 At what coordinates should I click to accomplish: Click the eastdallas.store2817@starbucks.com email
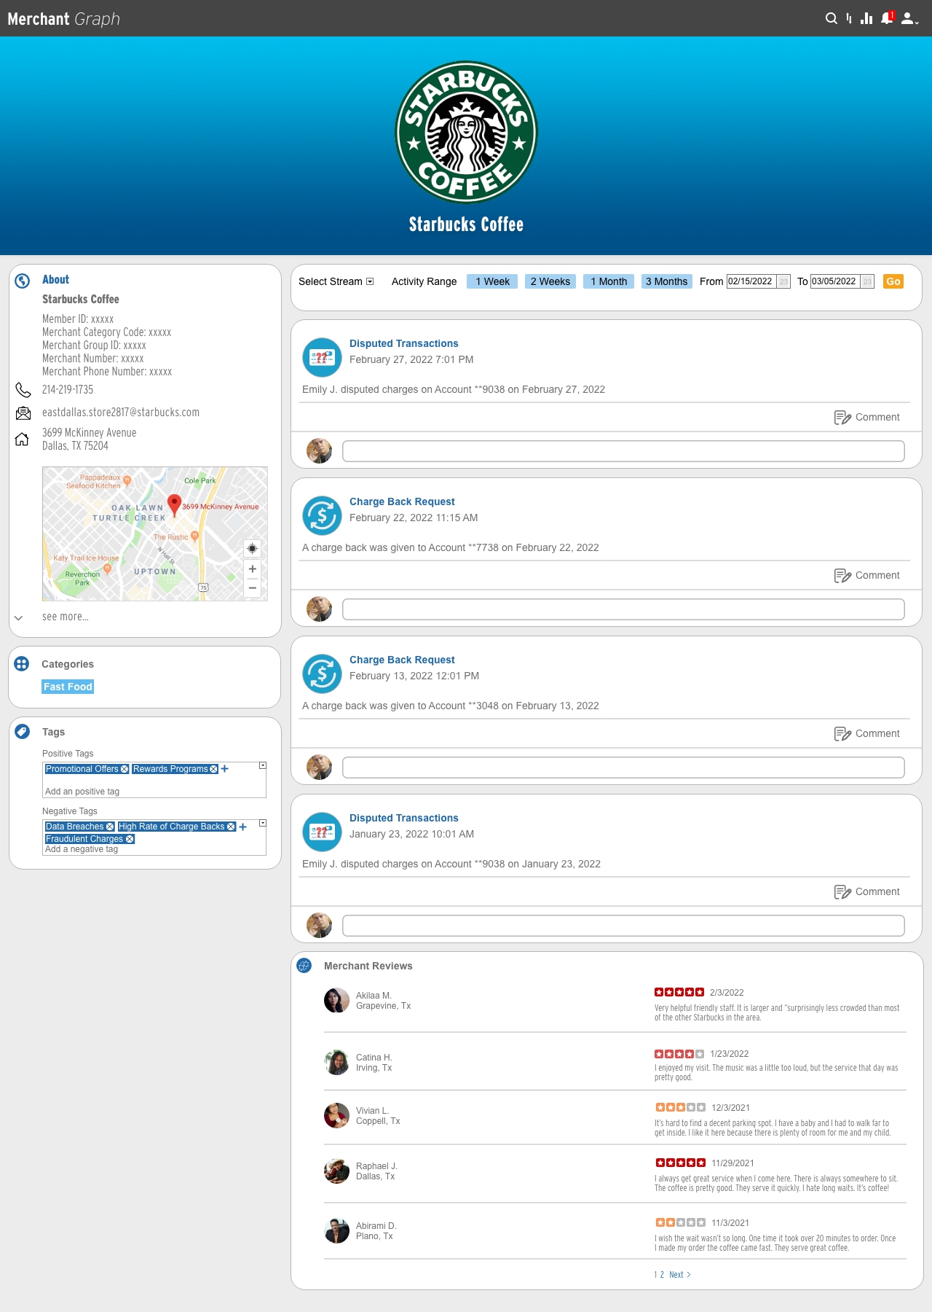[x=121, y=413]
